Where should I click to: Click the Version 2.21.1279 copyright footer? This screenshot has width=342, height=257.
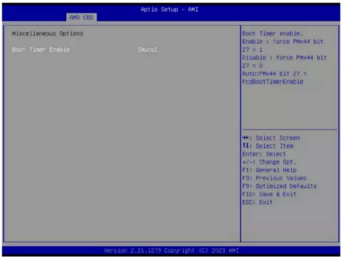pyautogui.click(x=171, y=250)
